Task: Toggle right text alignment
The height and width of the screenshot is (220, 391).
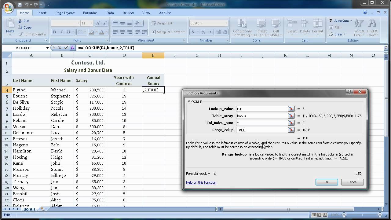Action: tap(129, 32)
